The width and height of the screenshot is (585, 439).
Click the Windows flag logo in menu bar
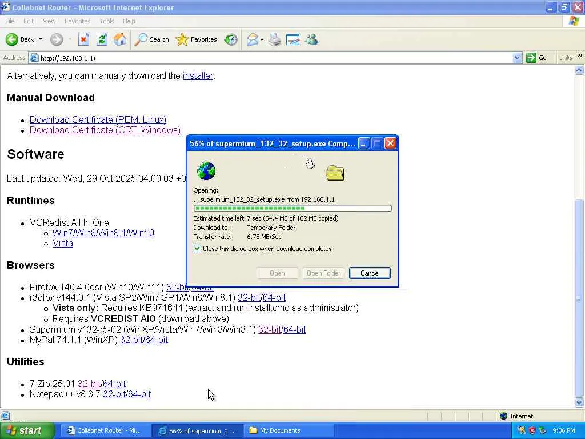(x=574, y=21)
